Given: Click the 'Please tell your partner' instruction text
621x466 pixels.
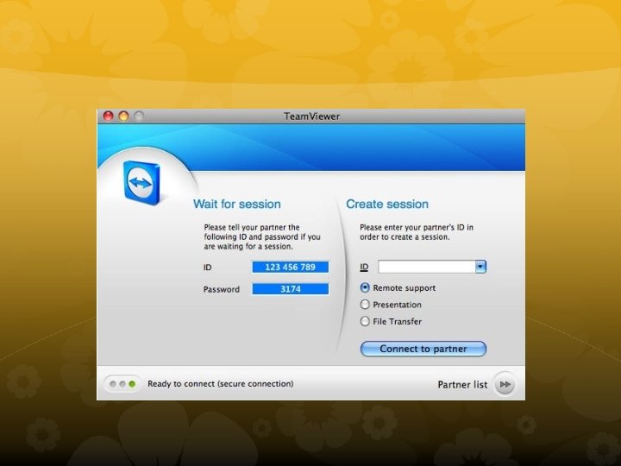Looking at the screenshot, I should [x=262, y=237].
